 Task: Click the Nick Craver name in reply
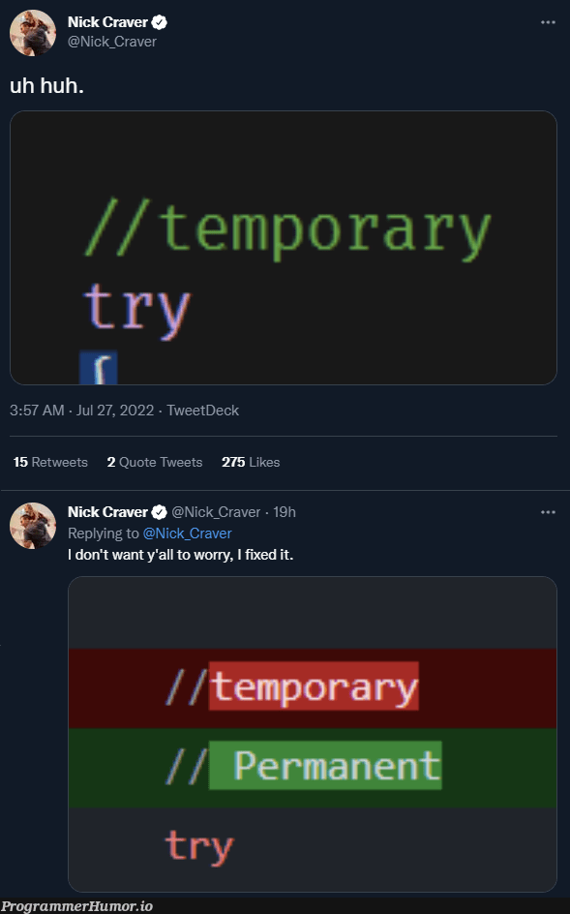coord(107,512)
